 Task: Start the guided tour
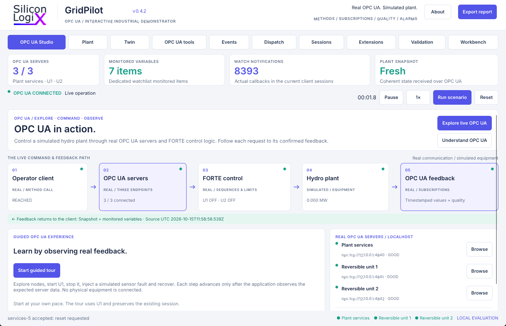tap(37, 270)
